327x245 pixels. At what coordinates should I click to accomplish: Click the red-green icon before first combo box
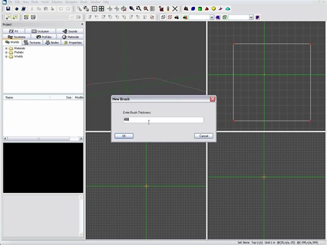pyautogui.click(x=185, y=18)
